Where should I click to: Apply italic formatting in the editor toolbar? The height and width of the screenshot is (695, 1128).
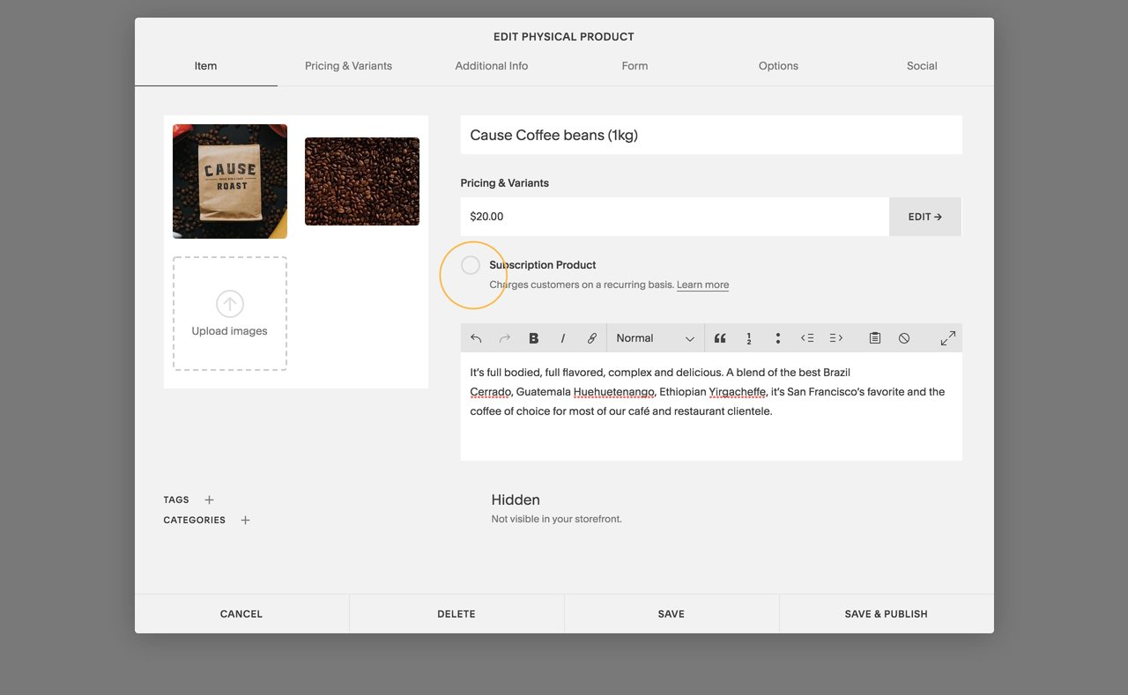click(x=562, y=337)
